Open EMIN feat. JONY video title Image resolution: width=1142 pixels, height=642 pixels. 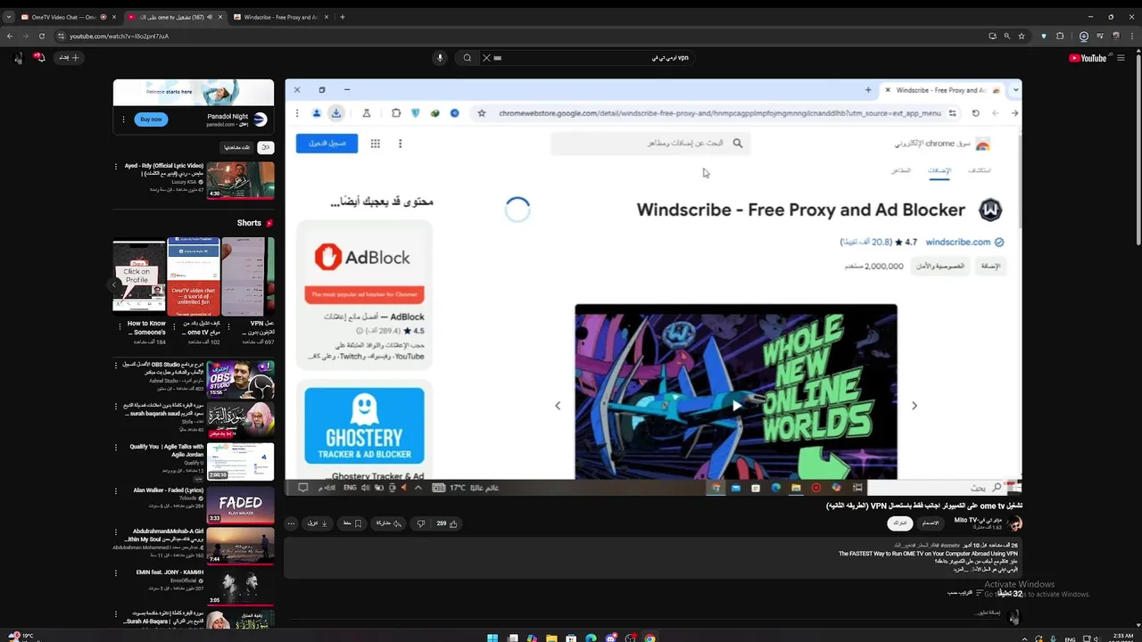[170, 572]
